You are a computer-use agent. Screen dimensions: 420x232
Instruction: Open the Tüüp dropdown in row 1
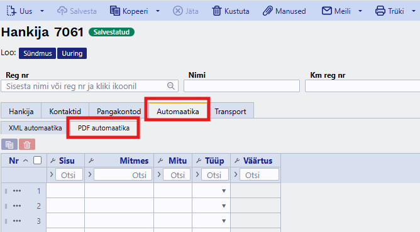(224, 191)
